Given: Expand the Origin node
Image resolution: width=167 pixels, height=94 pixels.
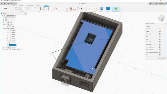Looking at the screenshot, I should [4, 22].
